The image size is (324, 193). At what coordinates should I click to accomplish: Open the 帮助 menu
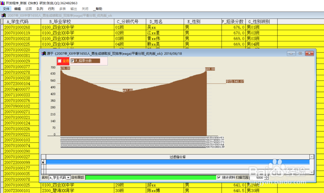coord(98,9)
